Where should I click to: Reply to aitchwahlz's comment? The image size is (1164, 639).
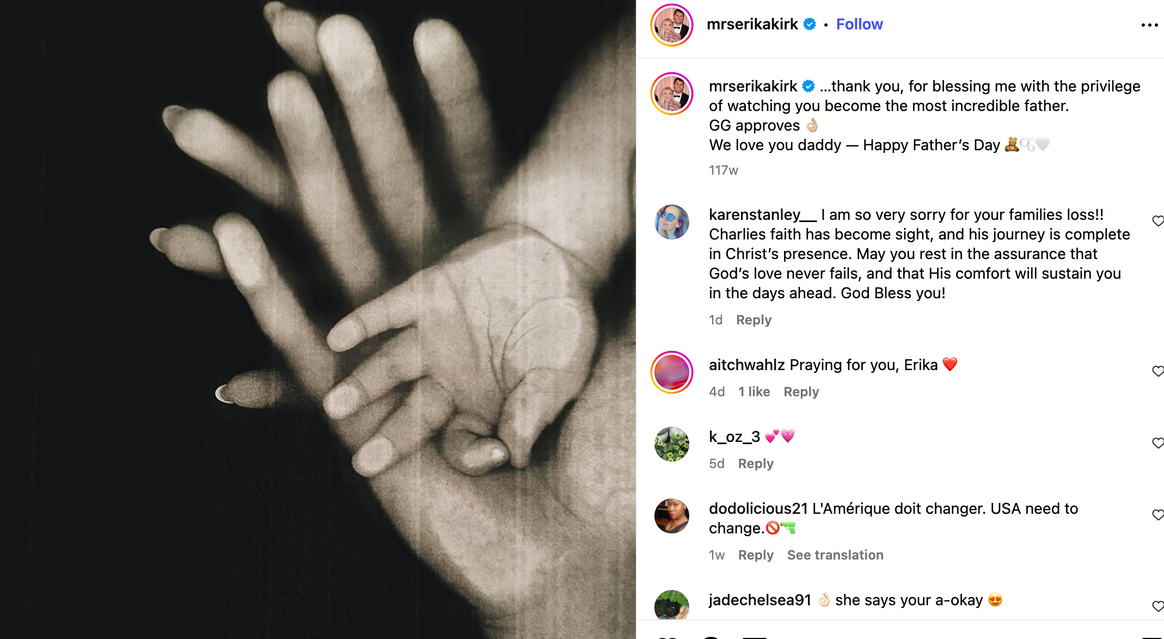801,392
